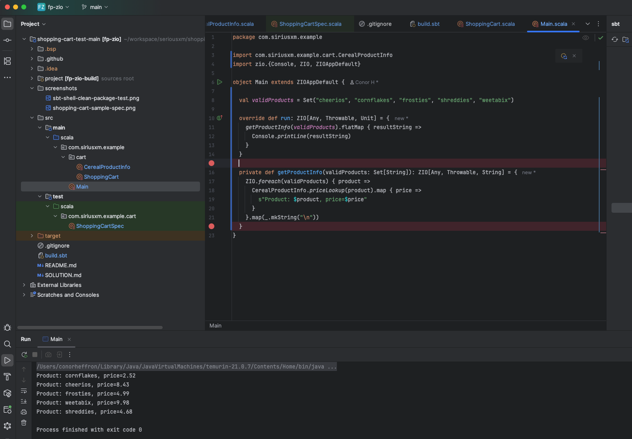Clear console output with trash icon
This screenshot has width=632, height=439.
coord(24,423)
